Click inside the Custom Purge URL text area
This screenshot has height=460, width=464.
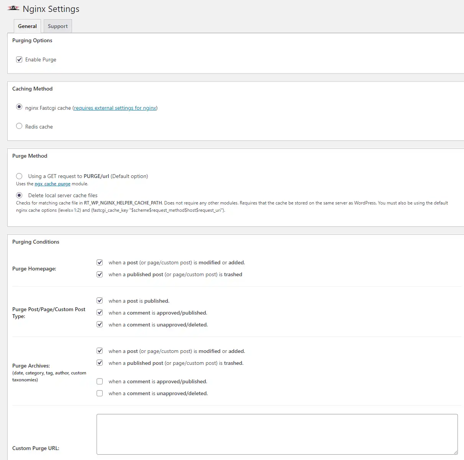coord(277,434)
